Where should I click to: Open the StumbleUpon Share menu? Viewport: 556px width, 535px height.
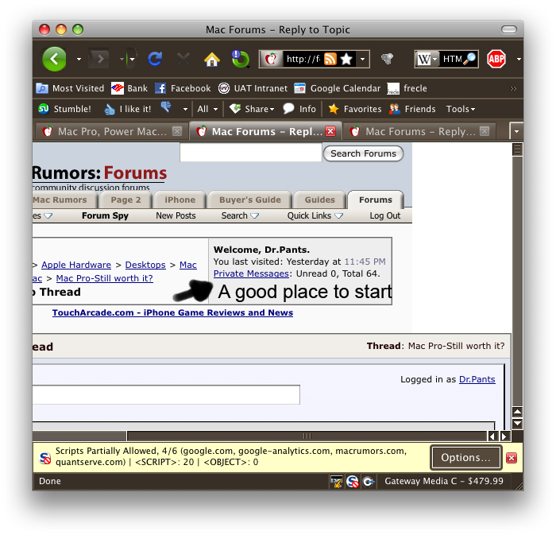(252, 109)
